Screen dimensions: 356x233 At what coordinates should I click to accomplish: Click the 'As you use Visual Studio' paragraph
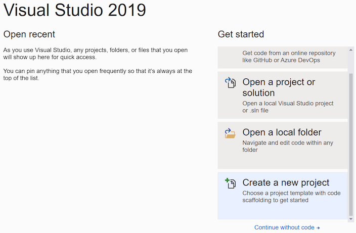click(96, 54)
